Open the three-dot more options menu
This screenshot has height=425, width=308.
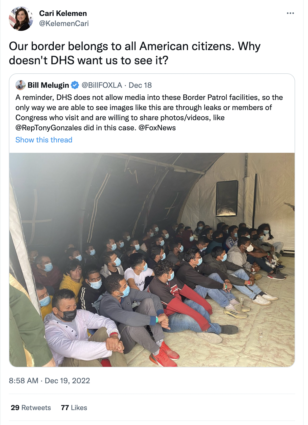pyautogui.click(x=290, y=13)
